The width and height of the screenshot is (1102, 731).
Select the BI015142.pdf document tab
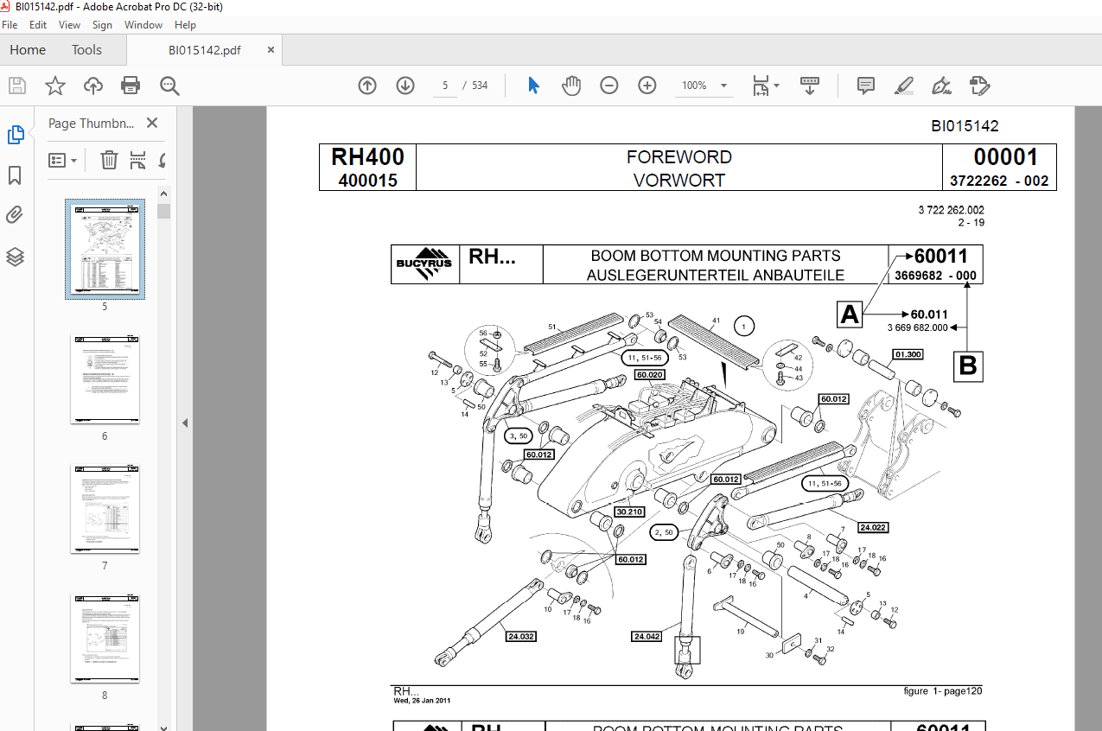tap(205, 50)
